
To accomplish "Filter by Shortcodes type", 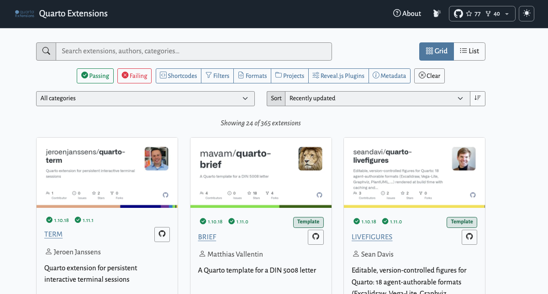I will (x=179, y=76).
